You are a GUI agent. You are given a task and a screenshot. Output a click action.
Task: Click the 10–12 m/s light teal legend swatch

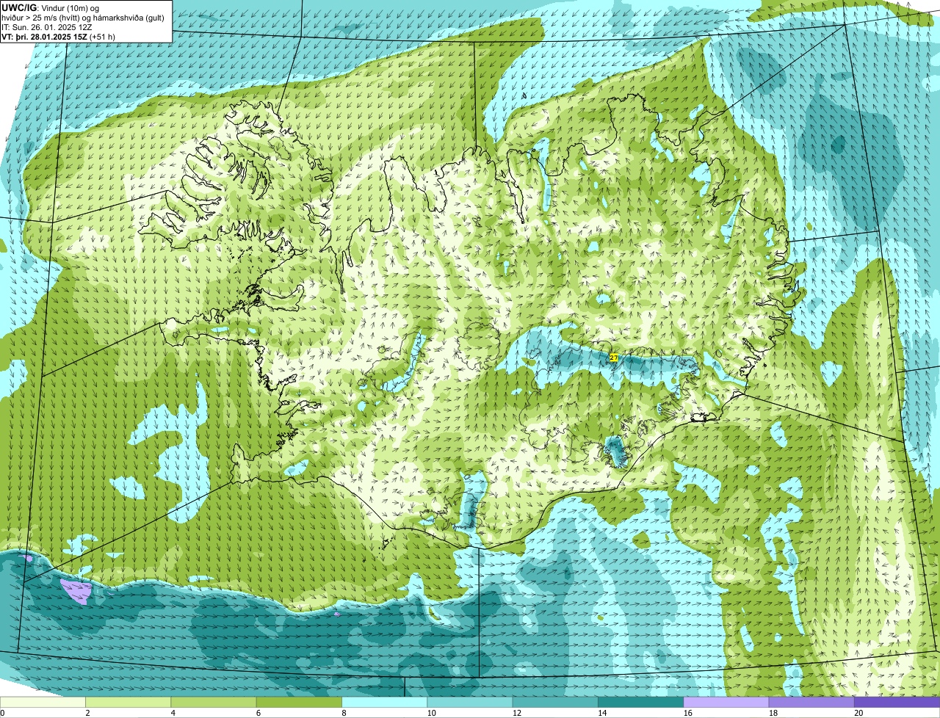pos(469,703)
